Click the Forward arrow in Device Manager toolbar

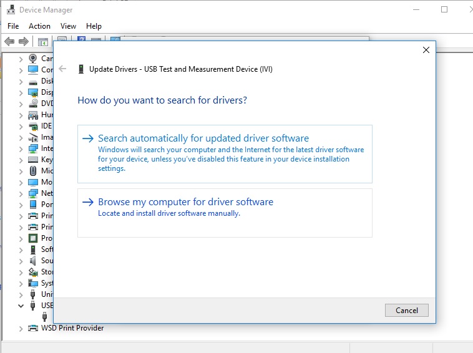click(24, 42)
